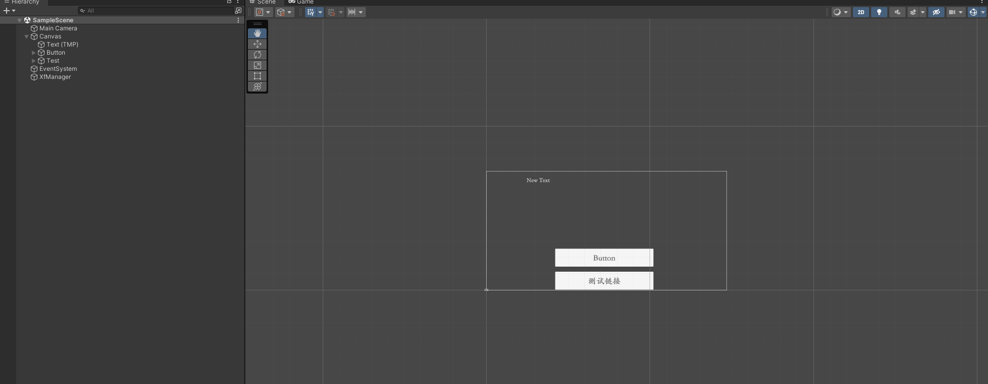Toggle scene audio mute
This screenshot has width=988, height=384.
[x=897, y=12]
